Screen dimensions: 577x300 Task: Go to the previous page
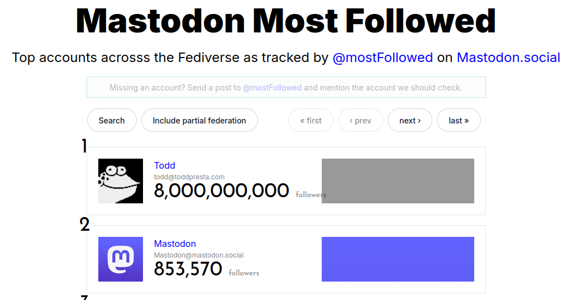(x=360, y=120)
